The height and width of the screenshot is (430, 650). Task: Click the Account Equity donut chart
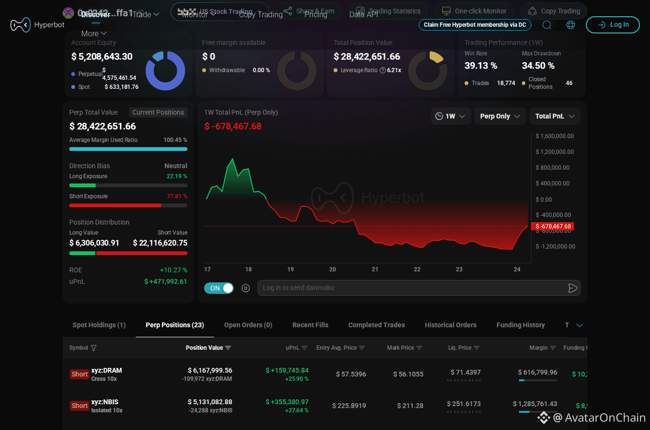click(x=165, y=71)
